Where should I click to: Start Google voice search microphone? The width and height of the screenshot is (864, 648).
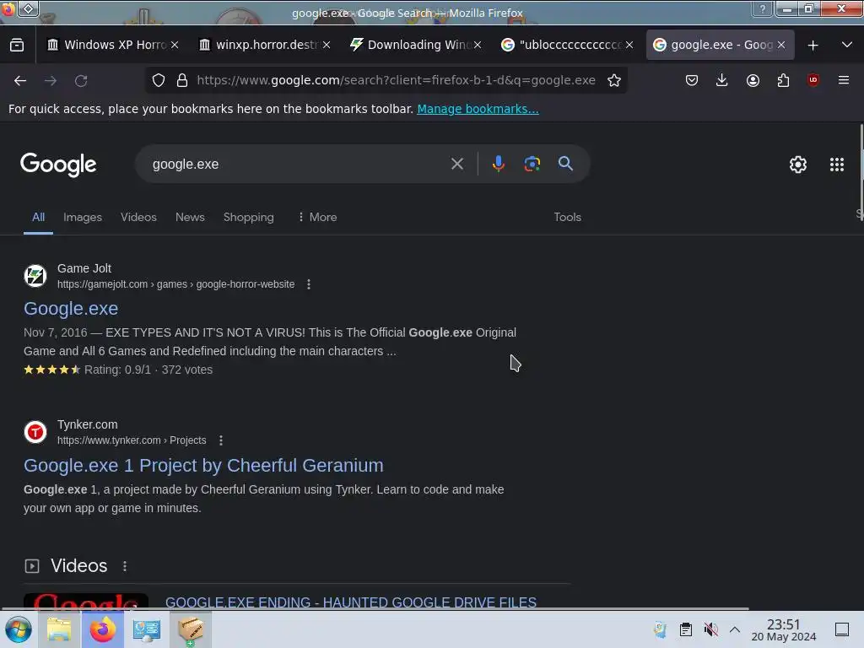(x=498, y=164)
